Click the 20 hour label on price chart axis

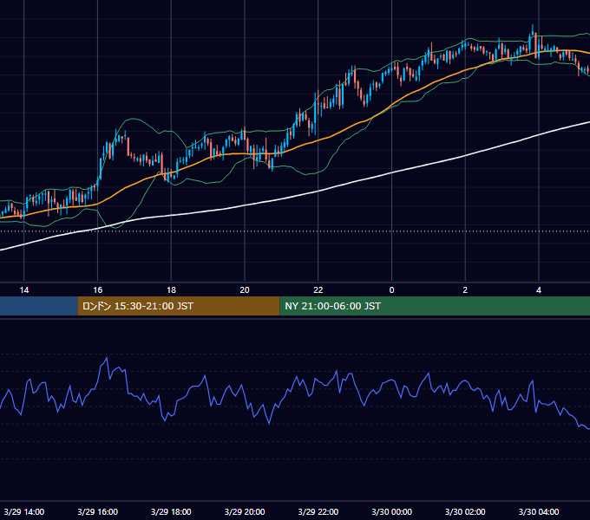[245, 290]
